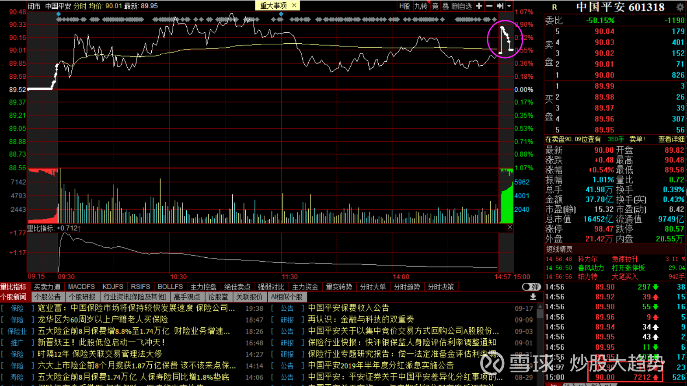
Task: Click the 九转 indicator button
Action: point(421,6)
